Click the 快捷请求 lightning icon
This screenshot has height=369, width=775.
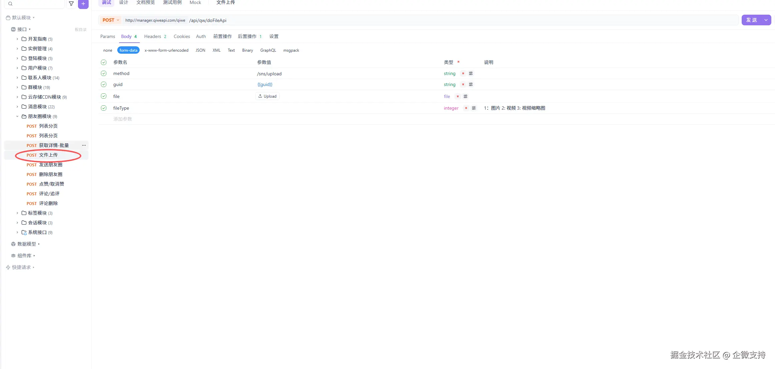[8, 267]
